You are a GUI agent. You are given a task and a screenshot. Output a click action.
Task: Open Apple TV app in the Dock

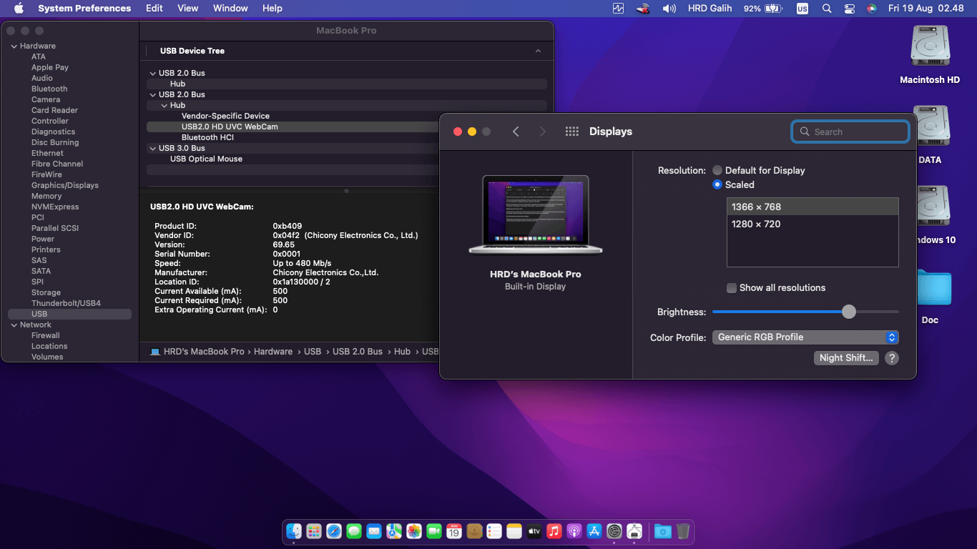point(534,531)
